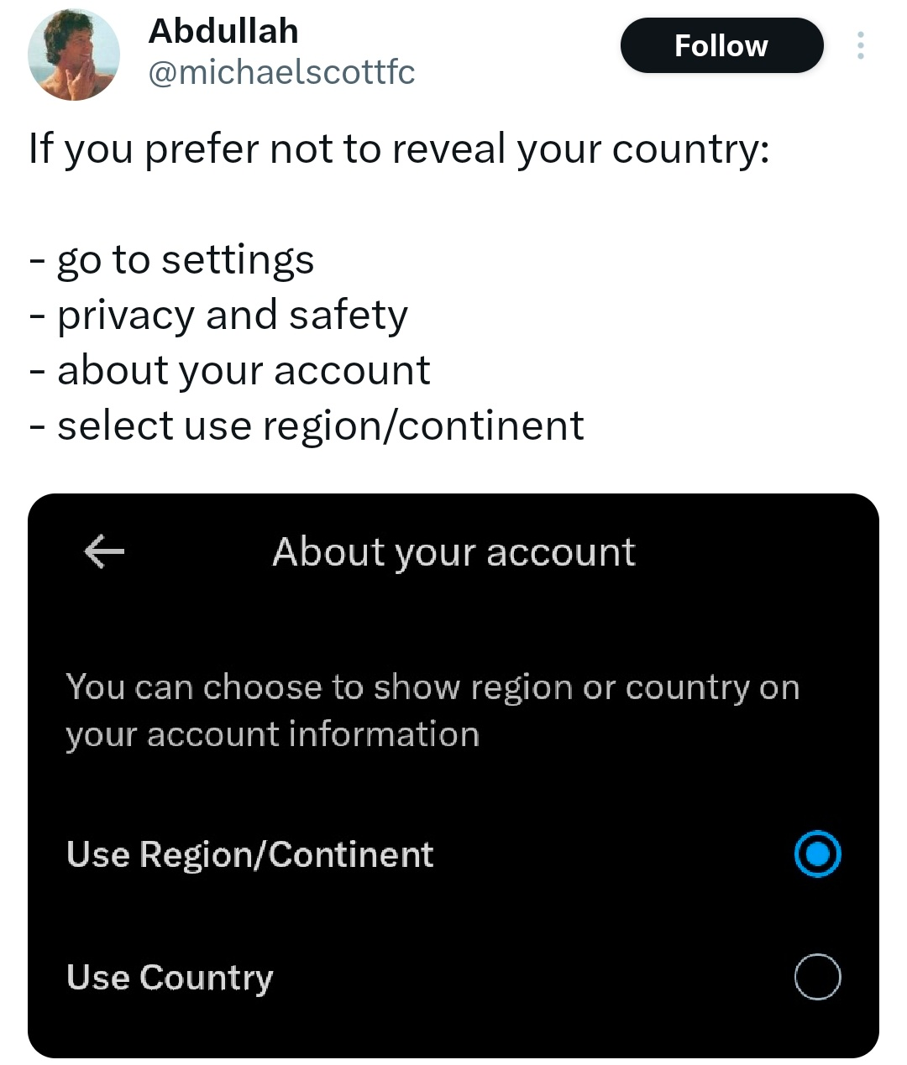Click the "Use Region/Continent" option label
The image size is (907, 1065).
(x=249, y=854)
